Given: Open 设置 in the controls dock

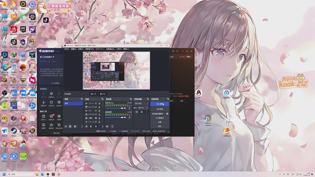Looking at the screenshot, I should coord(160,122).
